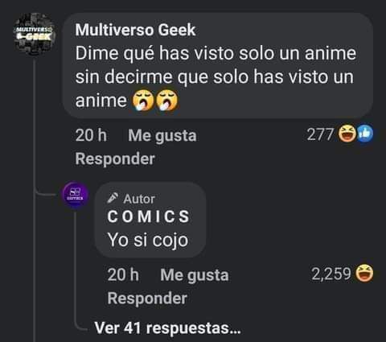Expand Ver 41 respuestas thread
This screenshot has width=386, height=342.
point(167,328)
